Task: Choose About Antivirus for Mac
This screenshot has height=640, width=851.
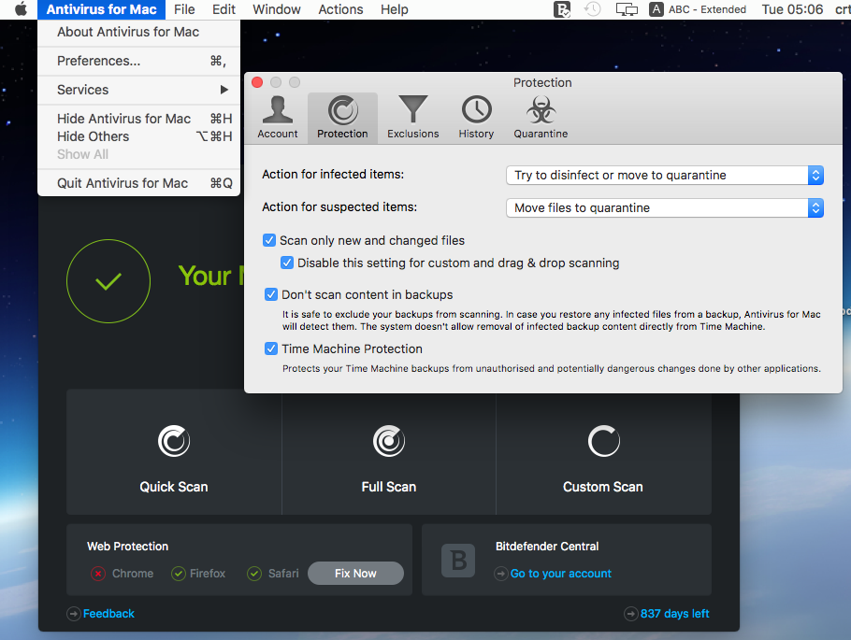Action: click(x=139, y=32)
